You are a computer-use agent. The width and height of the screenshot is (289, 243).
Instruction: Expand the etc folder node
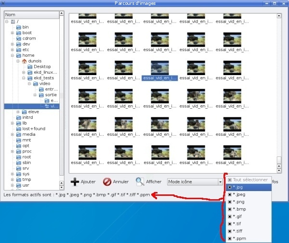pyautogui.click(x=13, y=50)
